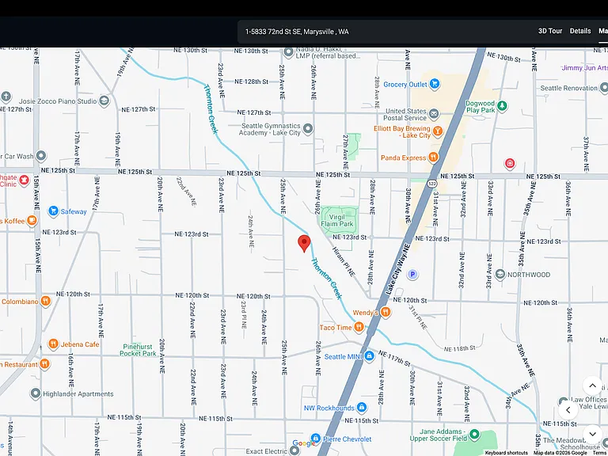Click the red location pin marker
This screenshot has width=608, height=456.
(x=304, y=244)
